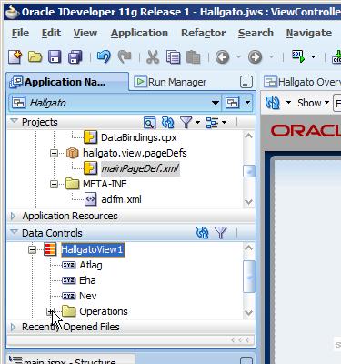341x364 pixels.
Task: Click the Back navigation arrow icon
Action: point(222,57)
